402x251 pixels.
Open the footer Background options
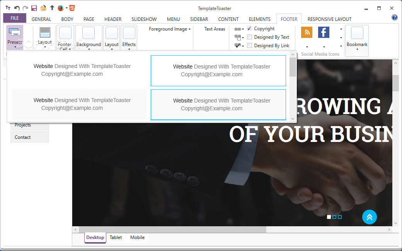click(89, 38)
